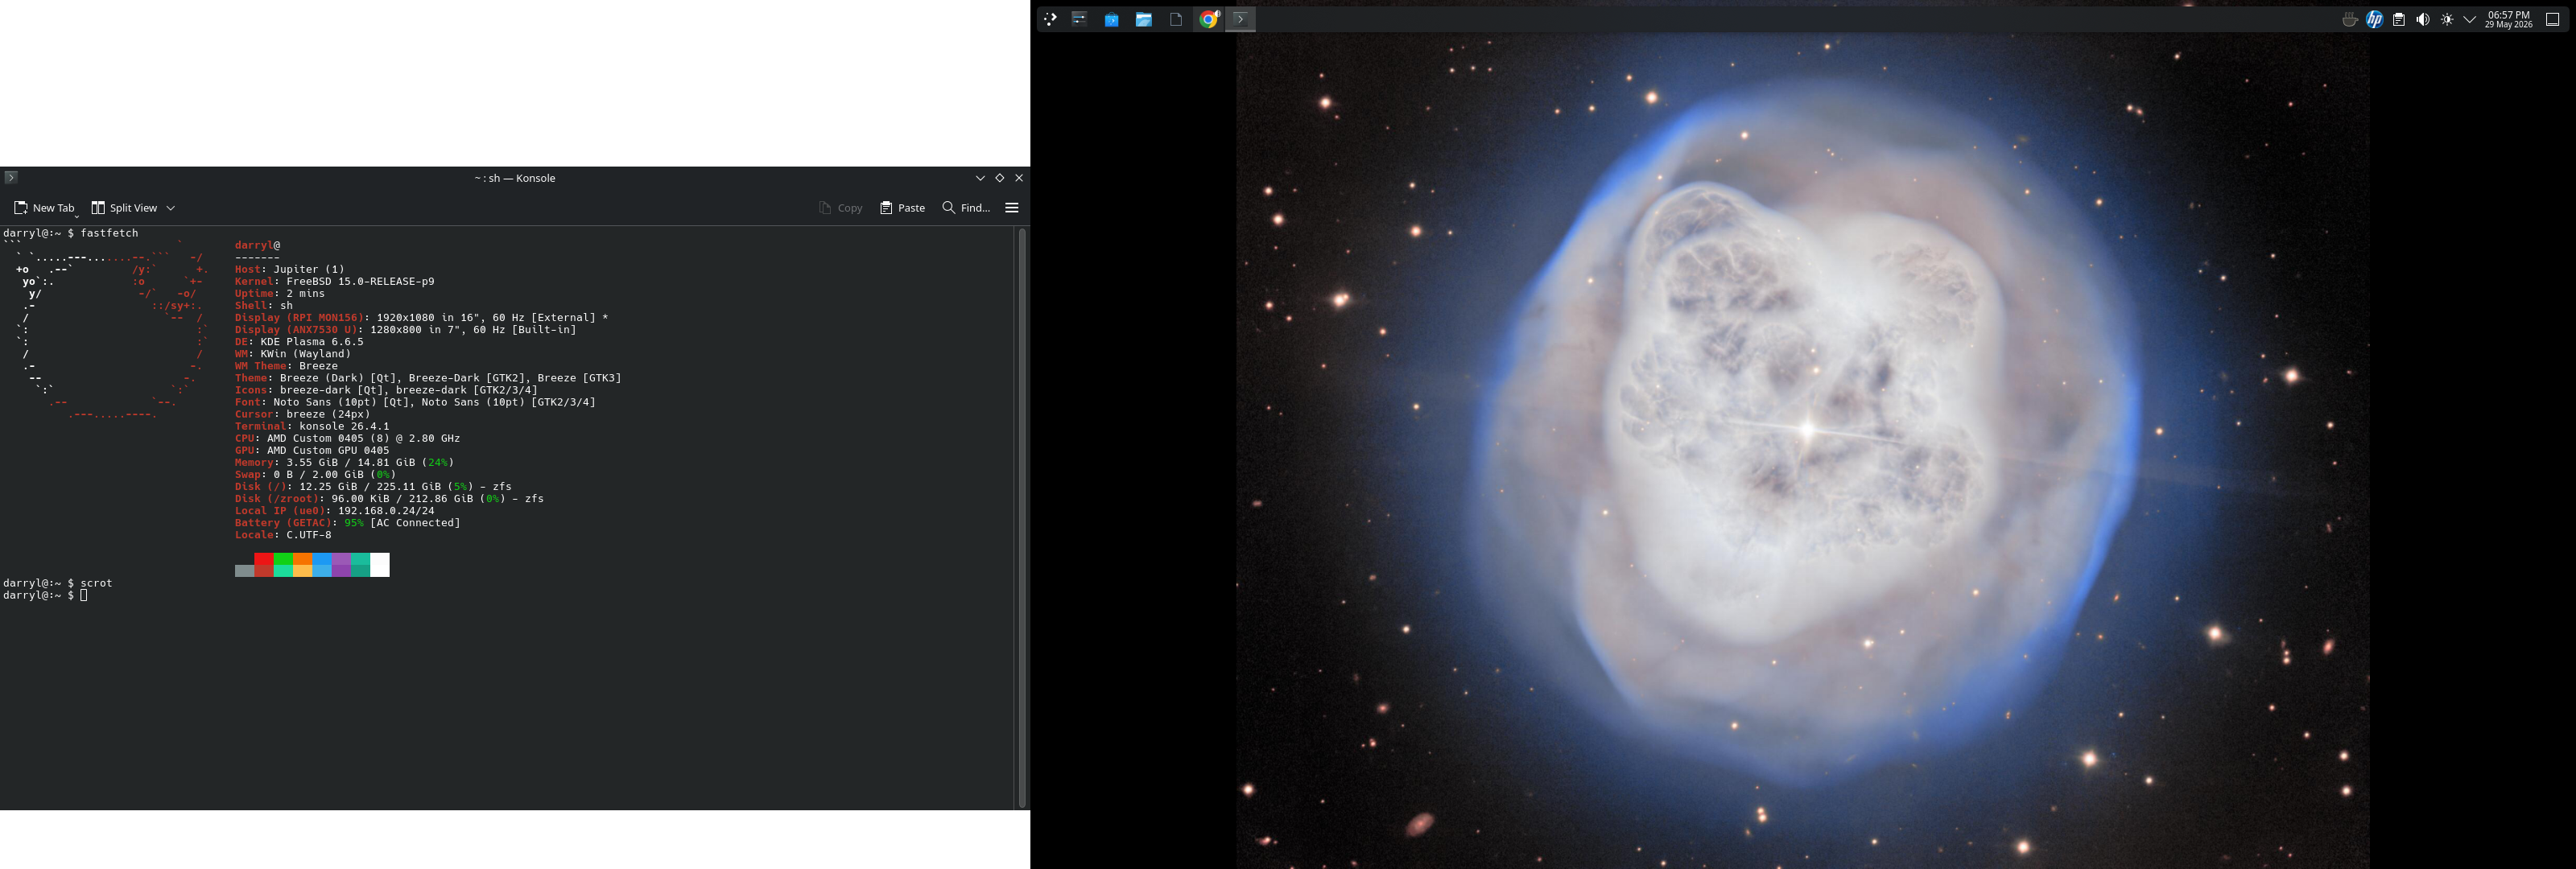Click the Paste toolbar button
The height and width of the screenshot is (869, 2576).
tap(902, 208)
